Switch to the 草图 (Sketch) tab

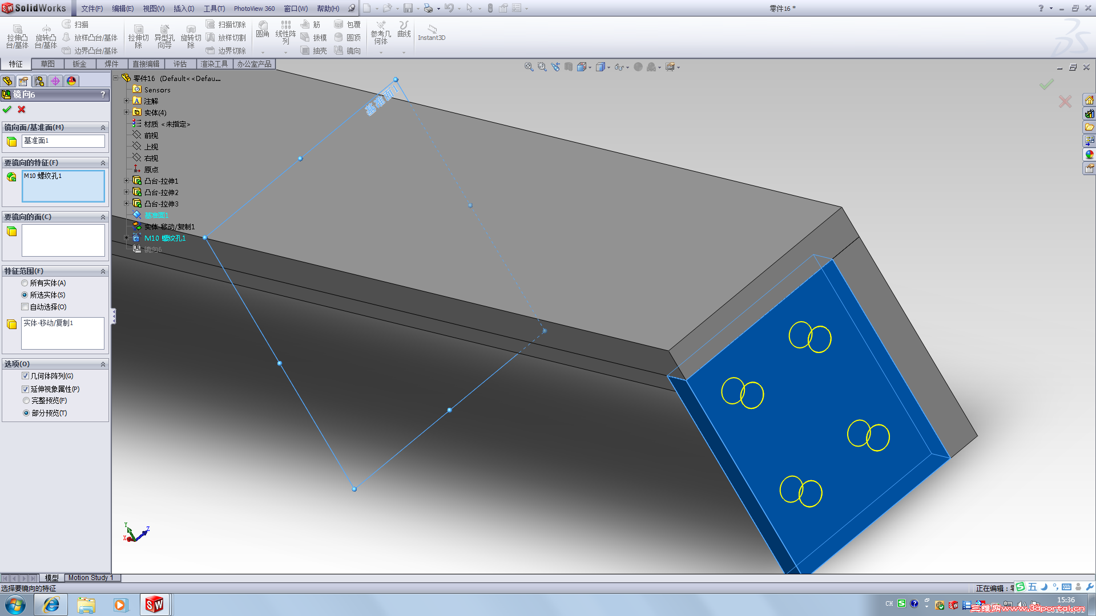(47, 64)
